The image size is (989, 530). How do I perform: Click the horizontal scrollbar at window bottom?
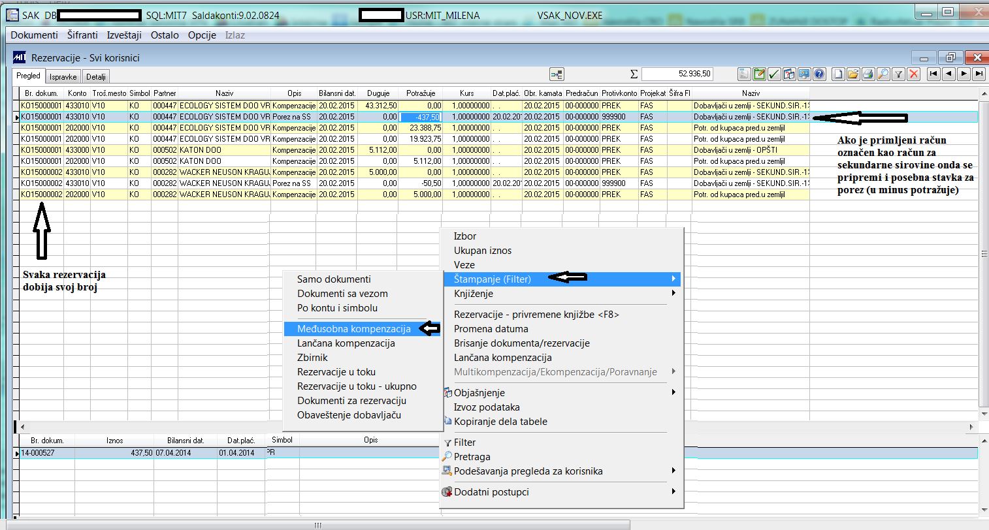point(318,525)
